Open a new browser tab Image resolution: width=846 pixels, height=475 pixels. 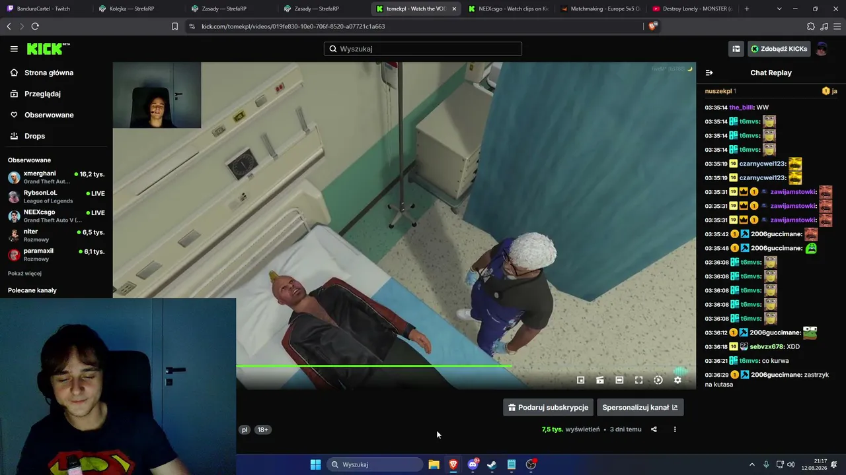pos(747,9)
